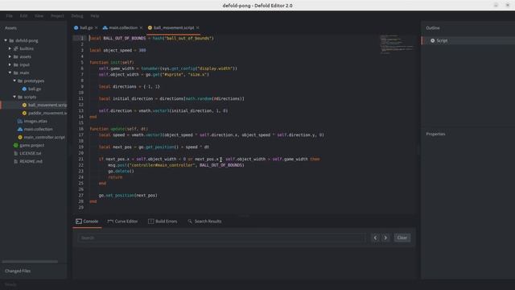Image resolution: width=515 pixels, height=290 pixels.
Task: Open the Project menu
Action: pos(57,16)
